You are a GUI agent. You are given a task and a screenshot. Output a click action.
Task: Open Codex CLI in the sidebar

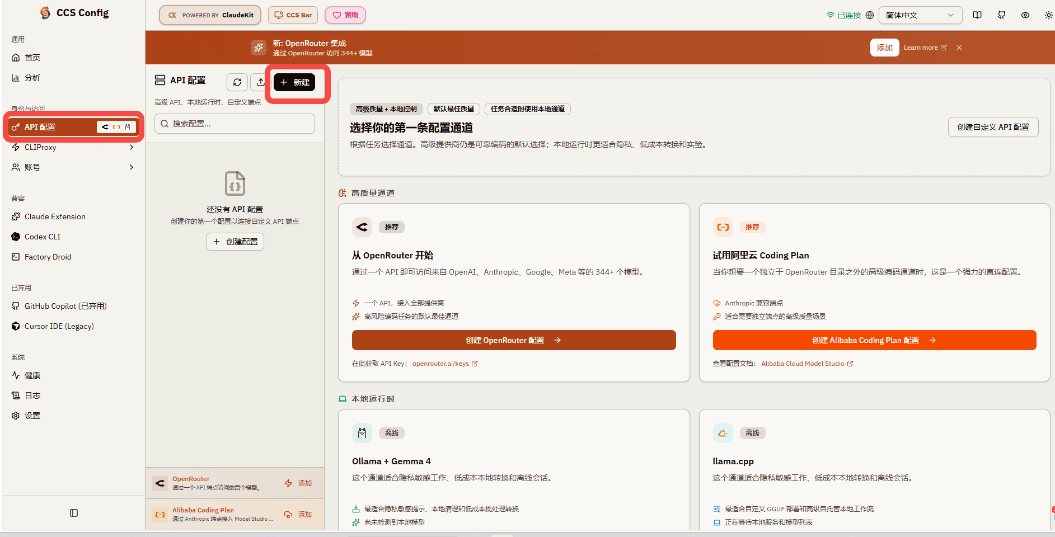(73, 237)
